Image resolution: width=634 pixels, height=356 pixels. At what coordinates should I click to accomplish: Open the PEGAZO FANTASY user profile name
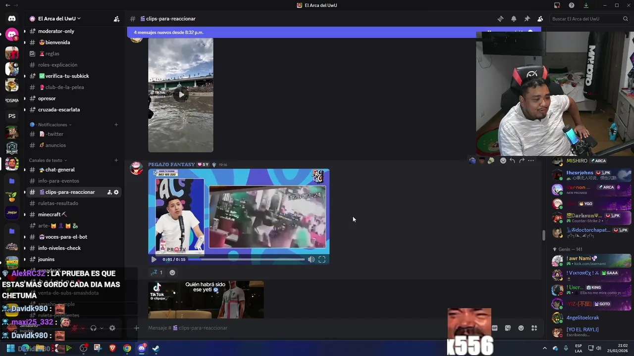coord(171,165)
